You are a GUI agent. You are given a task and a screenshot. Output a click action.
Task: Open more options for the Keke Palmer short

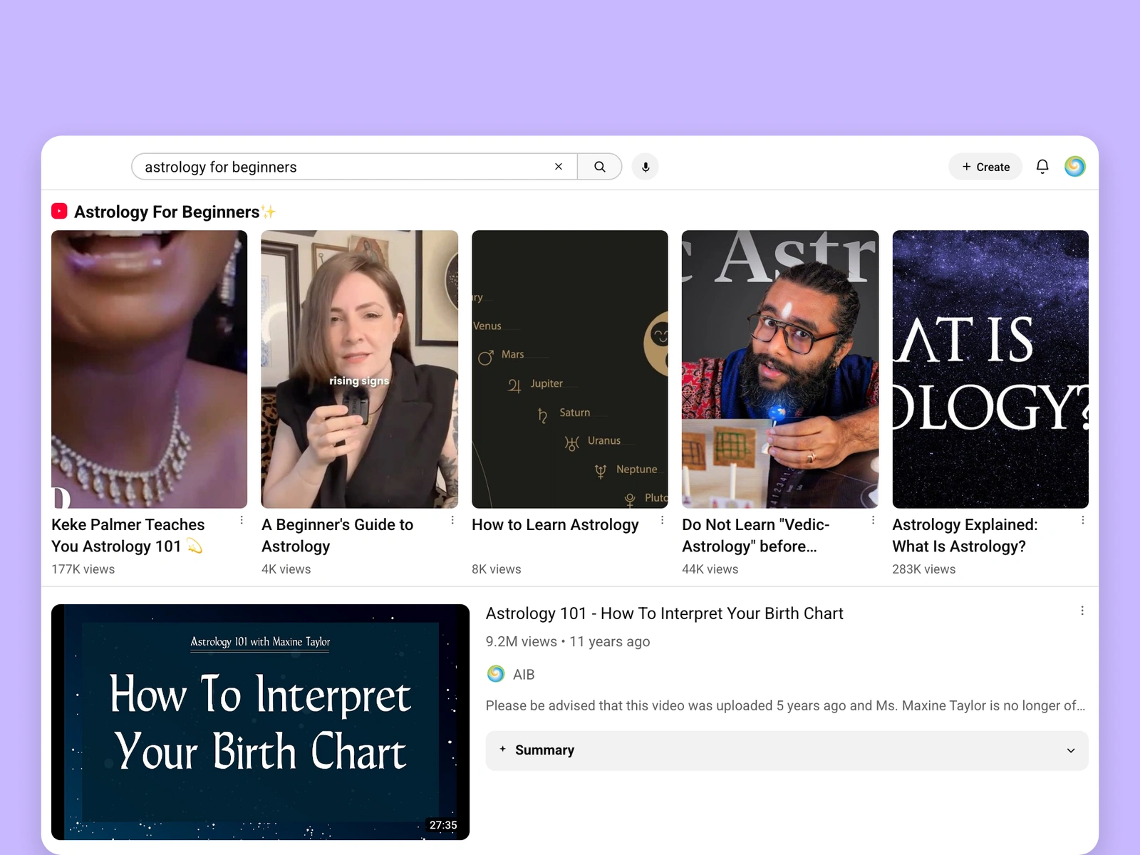pos(242,520)
